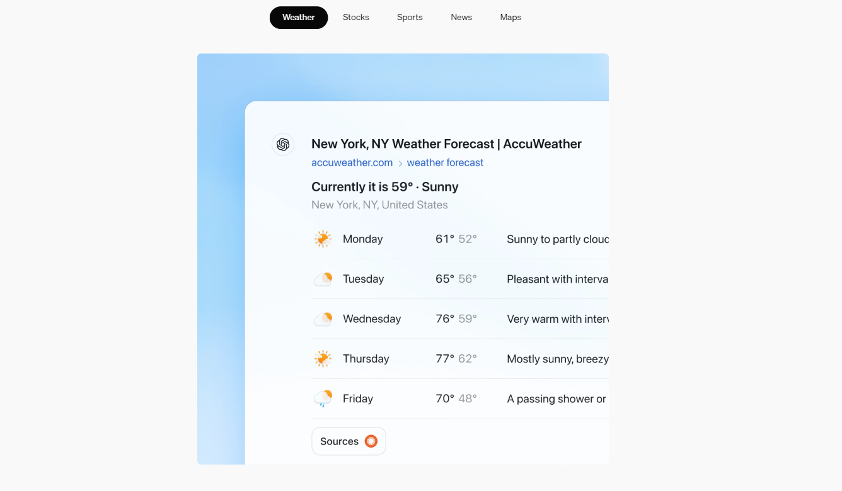The height and width of the screenshot is (491, 842).
Task: Click the New York AccuWeather forecast title
Action: point(446,144)
